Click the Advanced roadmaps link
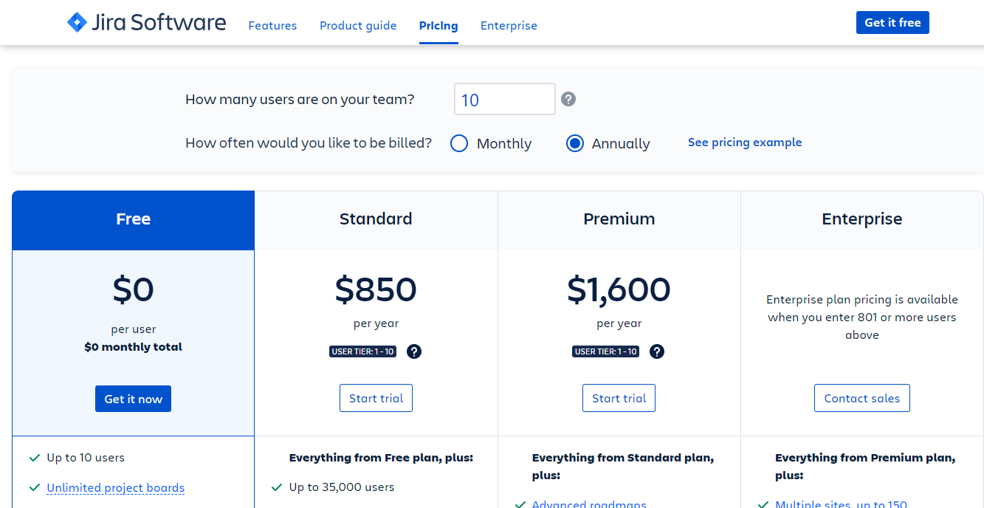This screenshot has height=508, width=984. 589,504
